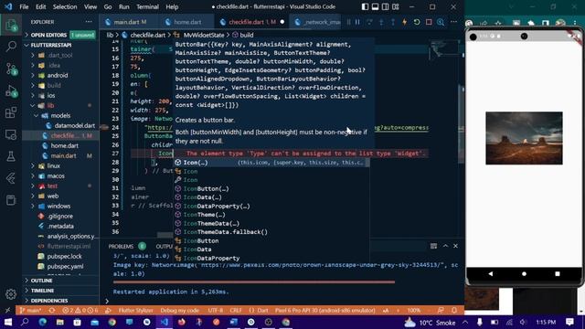This screenshot has height=329, width=585.
Task: Open datamodel.dart in explorer
Action: pyautogui.click(x=74, y=125)
